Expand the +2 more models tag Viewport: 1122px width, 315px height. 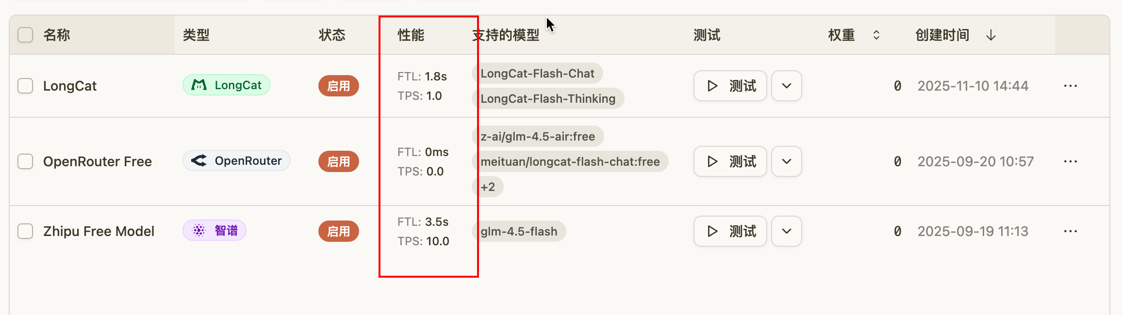[x=488, y=187]
